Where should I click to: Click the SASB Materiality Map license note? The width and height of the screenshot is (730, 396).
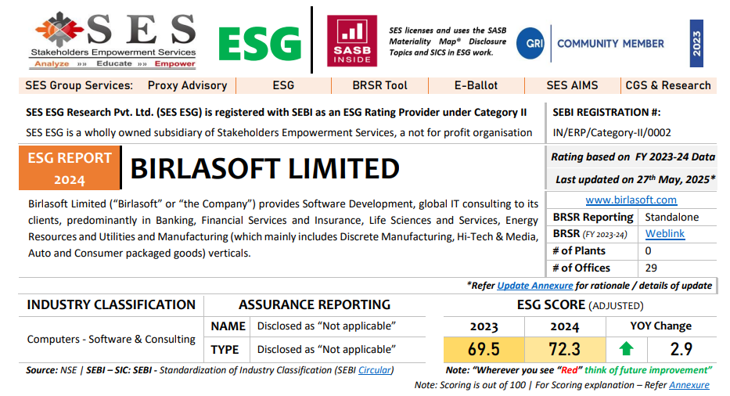[x=448, y=41]
